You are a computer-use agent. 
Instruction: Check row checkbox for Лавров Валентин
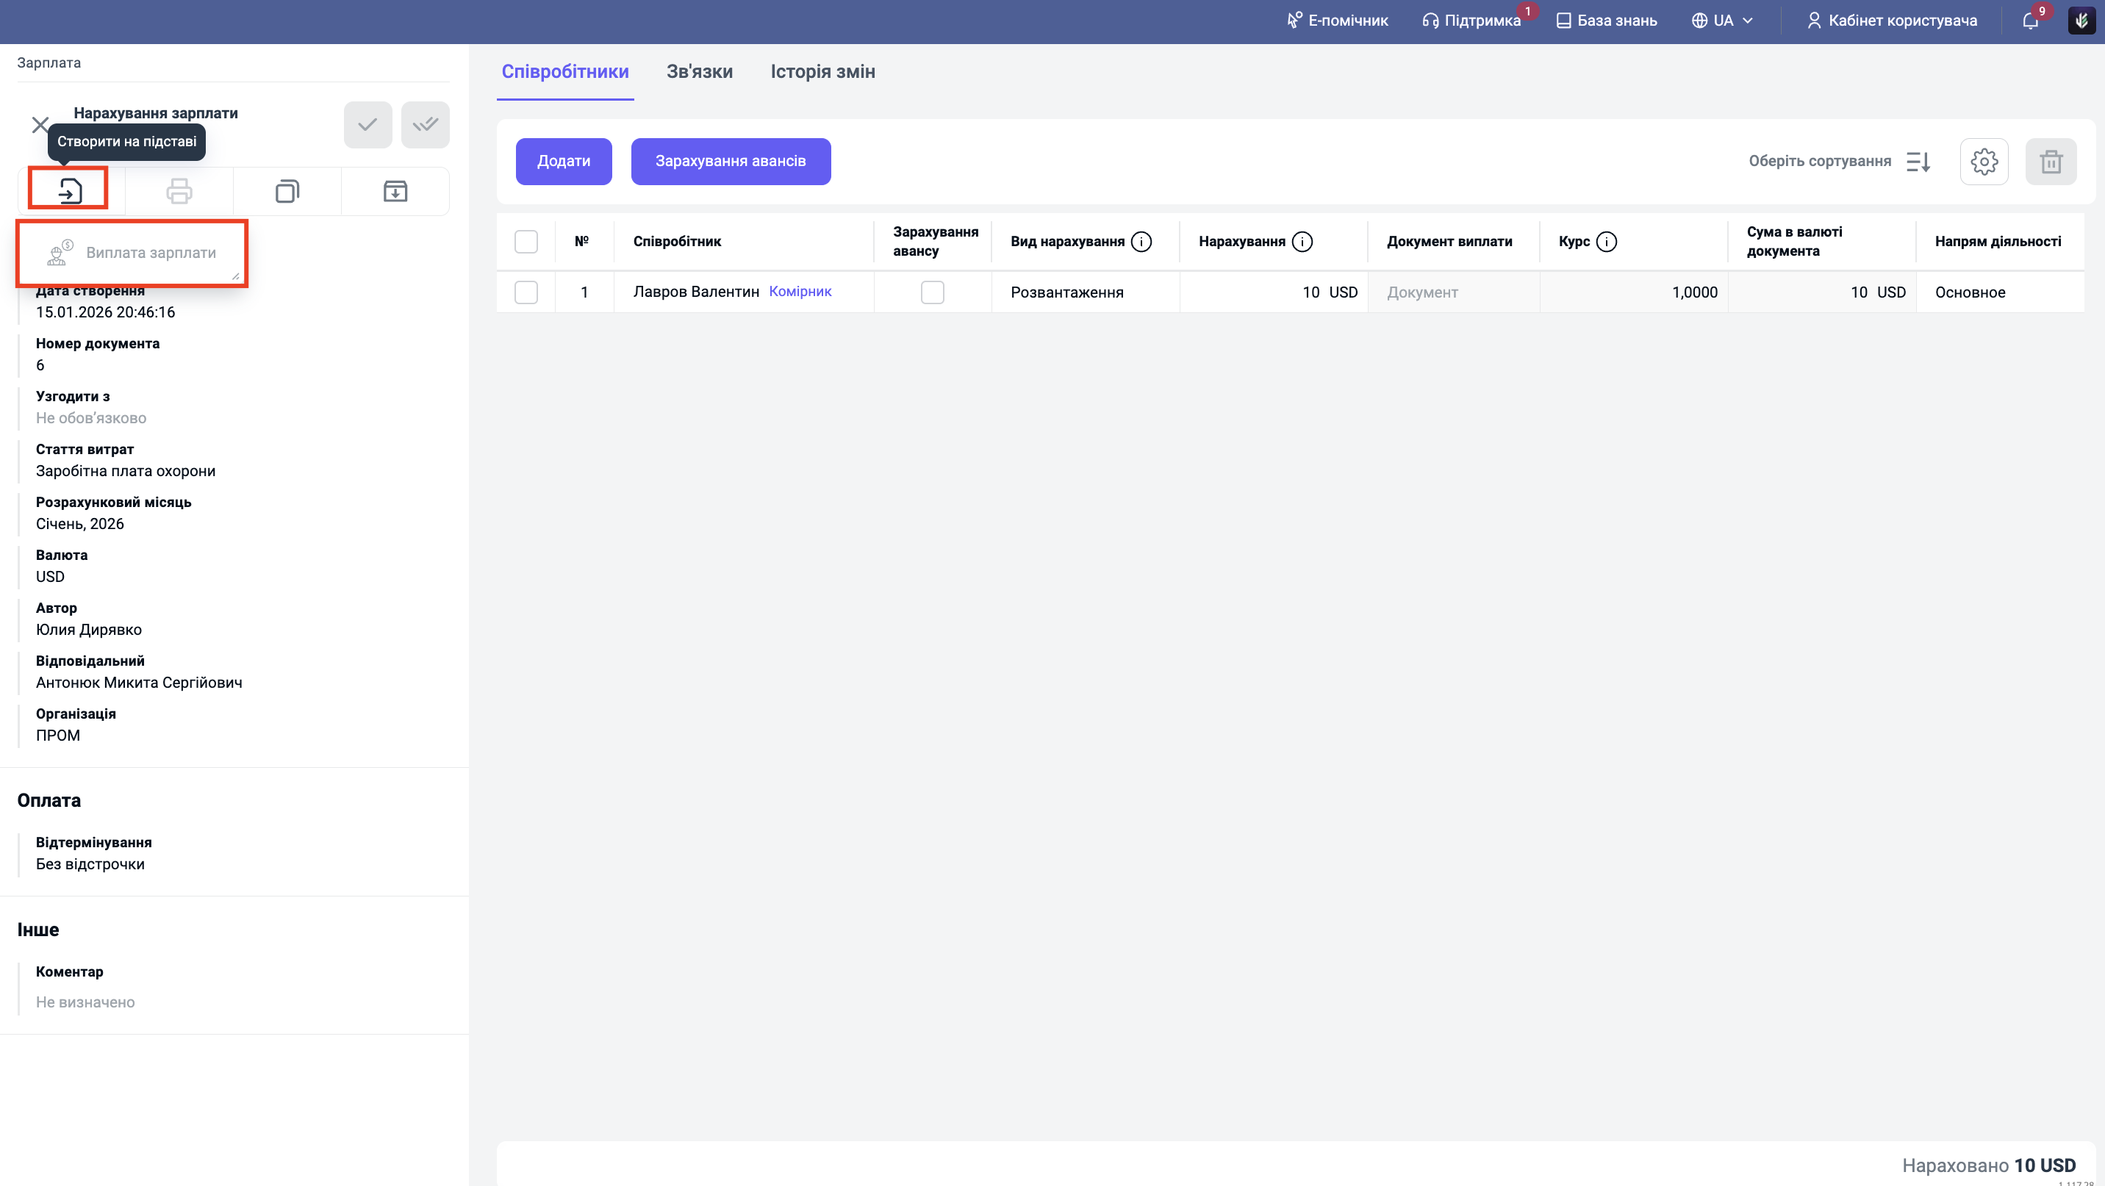(526, 292)
